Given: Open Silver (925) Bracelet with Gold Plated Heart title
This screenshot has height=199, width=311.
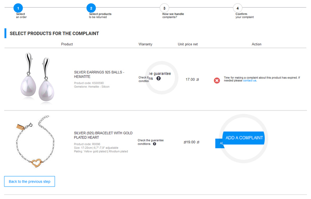Looking at the screenshot, I should click(103, 135).
